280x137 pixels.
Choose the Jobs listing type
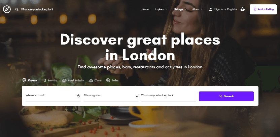coord(112,80)
